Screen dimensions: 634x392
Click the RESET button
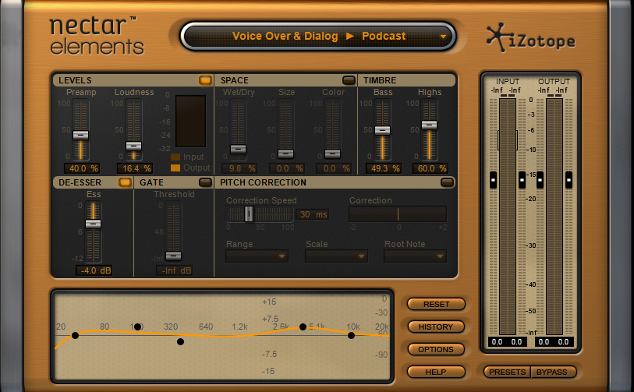436,304
